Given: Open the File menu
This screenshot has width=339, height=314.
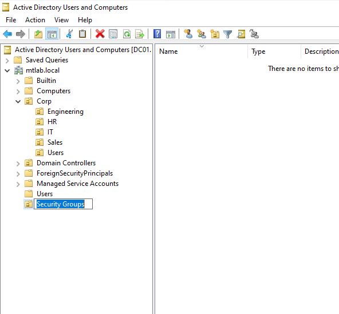Looking at the screenshot, I should [11, 20].
